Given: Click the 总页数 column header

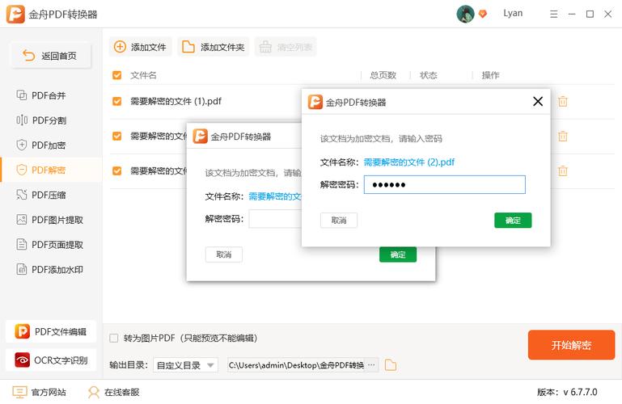Looking at the screenshot, I should (x=383, y=75).
